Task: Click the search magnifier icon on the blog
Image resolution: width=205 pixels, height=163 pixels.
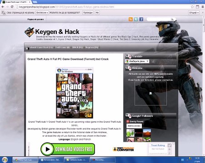Action: [172, 19]
